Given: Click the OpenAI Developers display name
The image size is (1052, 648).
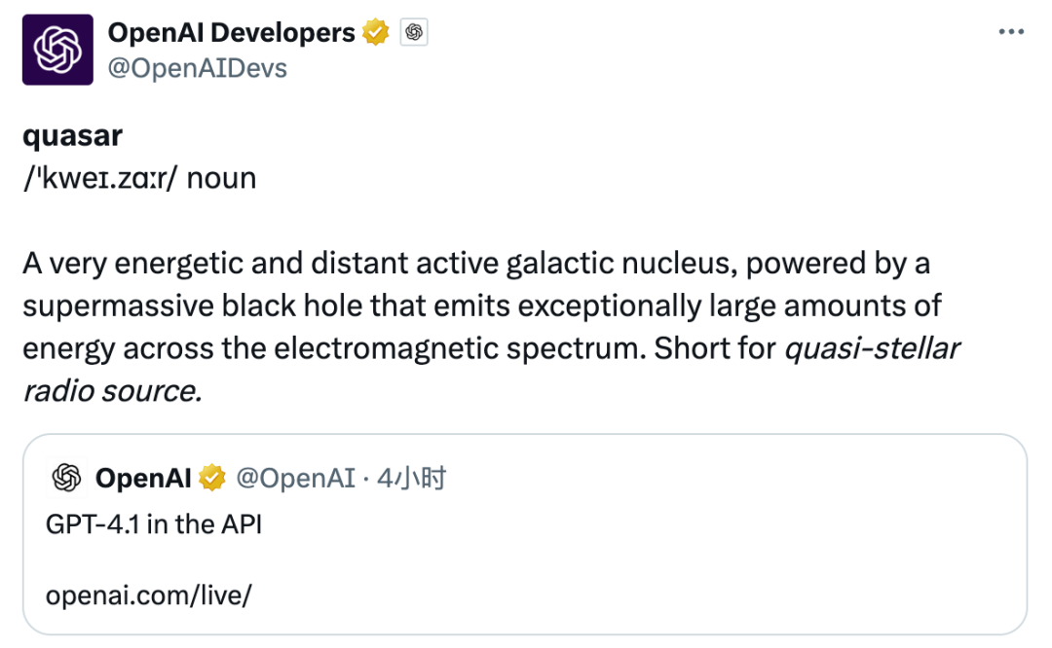Looking at the screenshot, I should 232,31.
